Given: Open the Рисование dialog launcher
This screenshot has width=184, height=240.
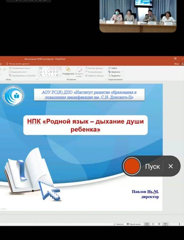Looking at the screenshot, I should (106, 79).
